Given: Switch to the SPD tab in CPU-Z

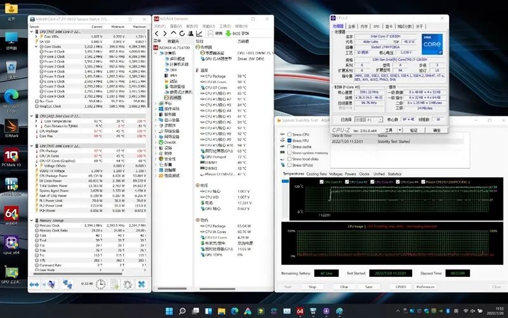Looking at the screenshot, I should click(376, 26).
